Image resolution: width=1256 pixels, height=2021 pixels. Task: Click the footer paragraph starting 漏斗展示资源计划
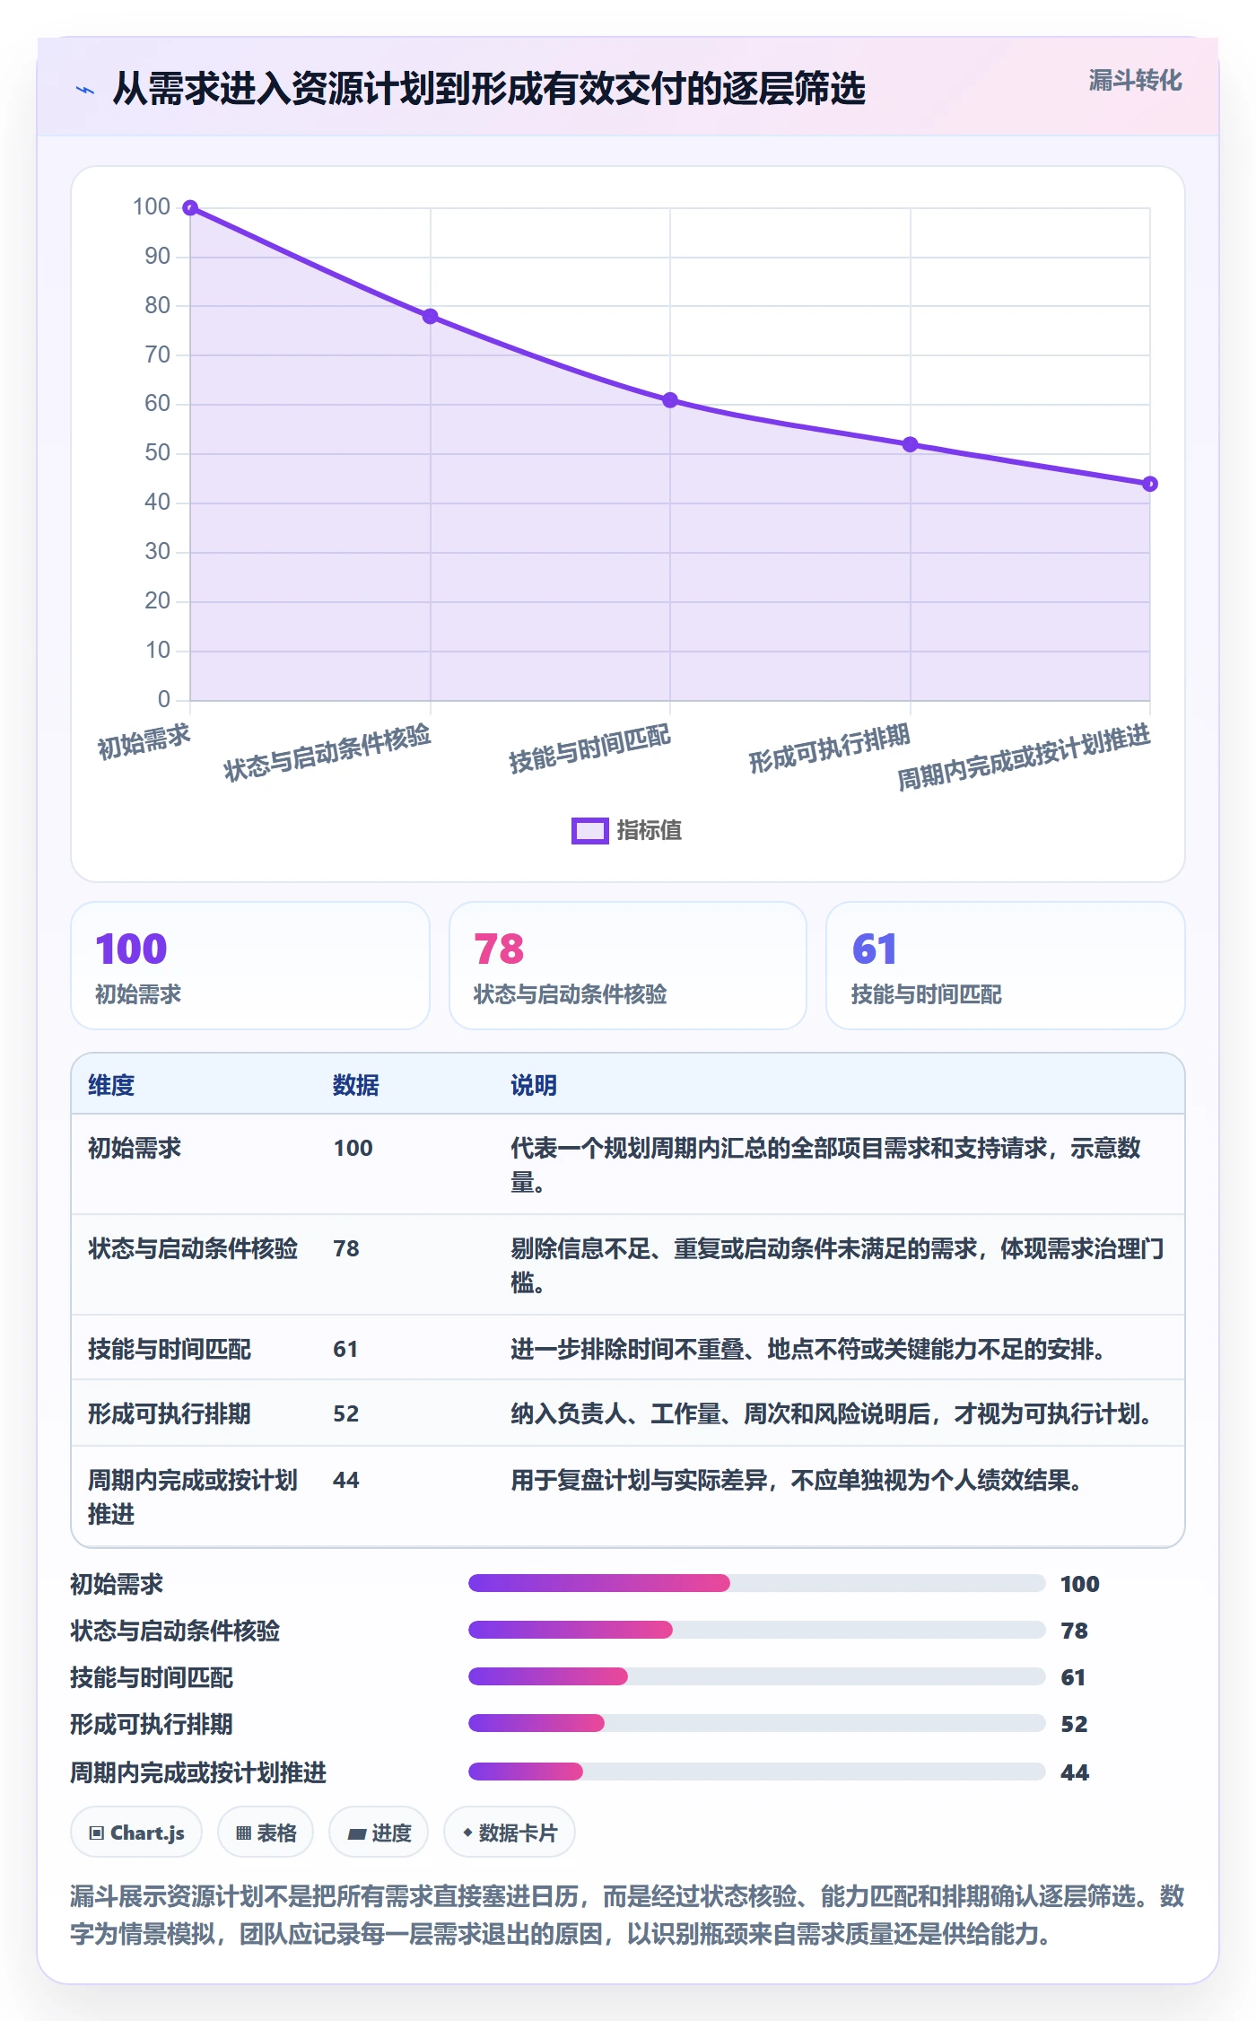628,1914
